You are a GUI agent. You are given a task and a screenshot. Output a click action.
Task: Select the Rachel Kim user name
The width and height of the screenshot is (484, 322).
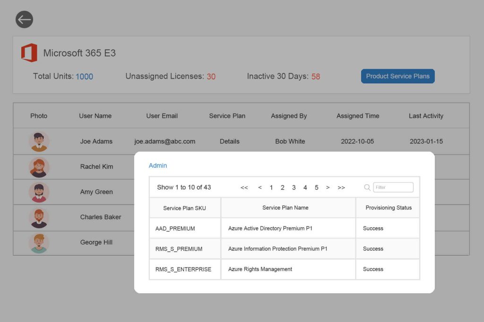[96, 166]
